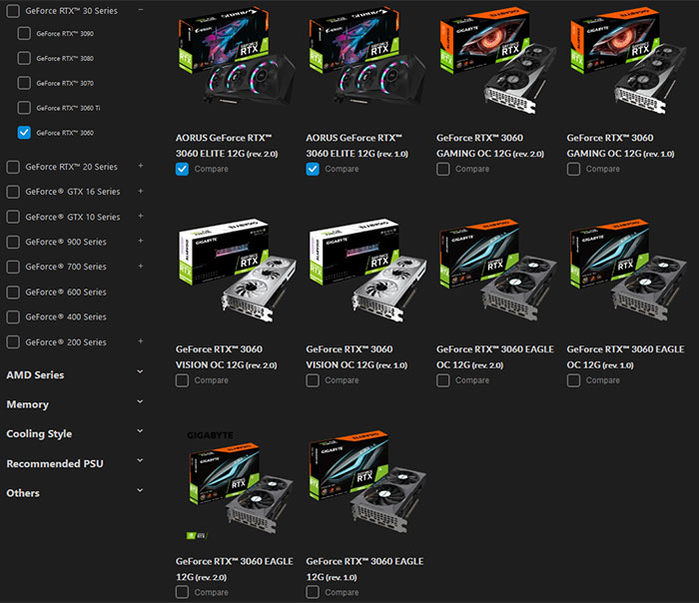Check the GeForce 400 Series checkbox
This screenshot has height=603, width=699.
(x=13, y=316)
